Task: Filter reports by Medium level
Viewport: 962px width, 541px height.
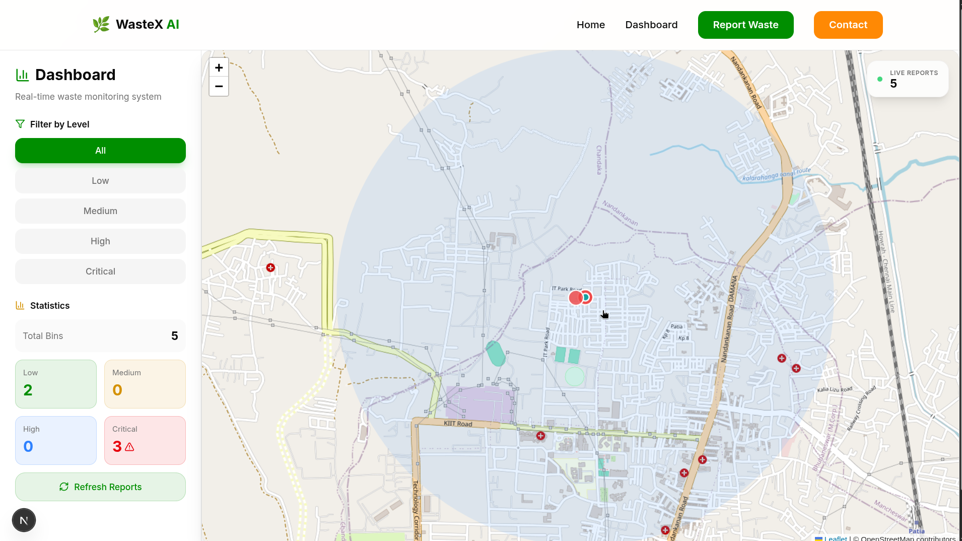Action: coord(100,211)
